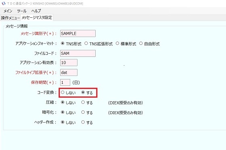This screenshot has height=150, width=226.
Task: Click the (日) unit label
Action: pyautogui.click(x=76, y=83)
